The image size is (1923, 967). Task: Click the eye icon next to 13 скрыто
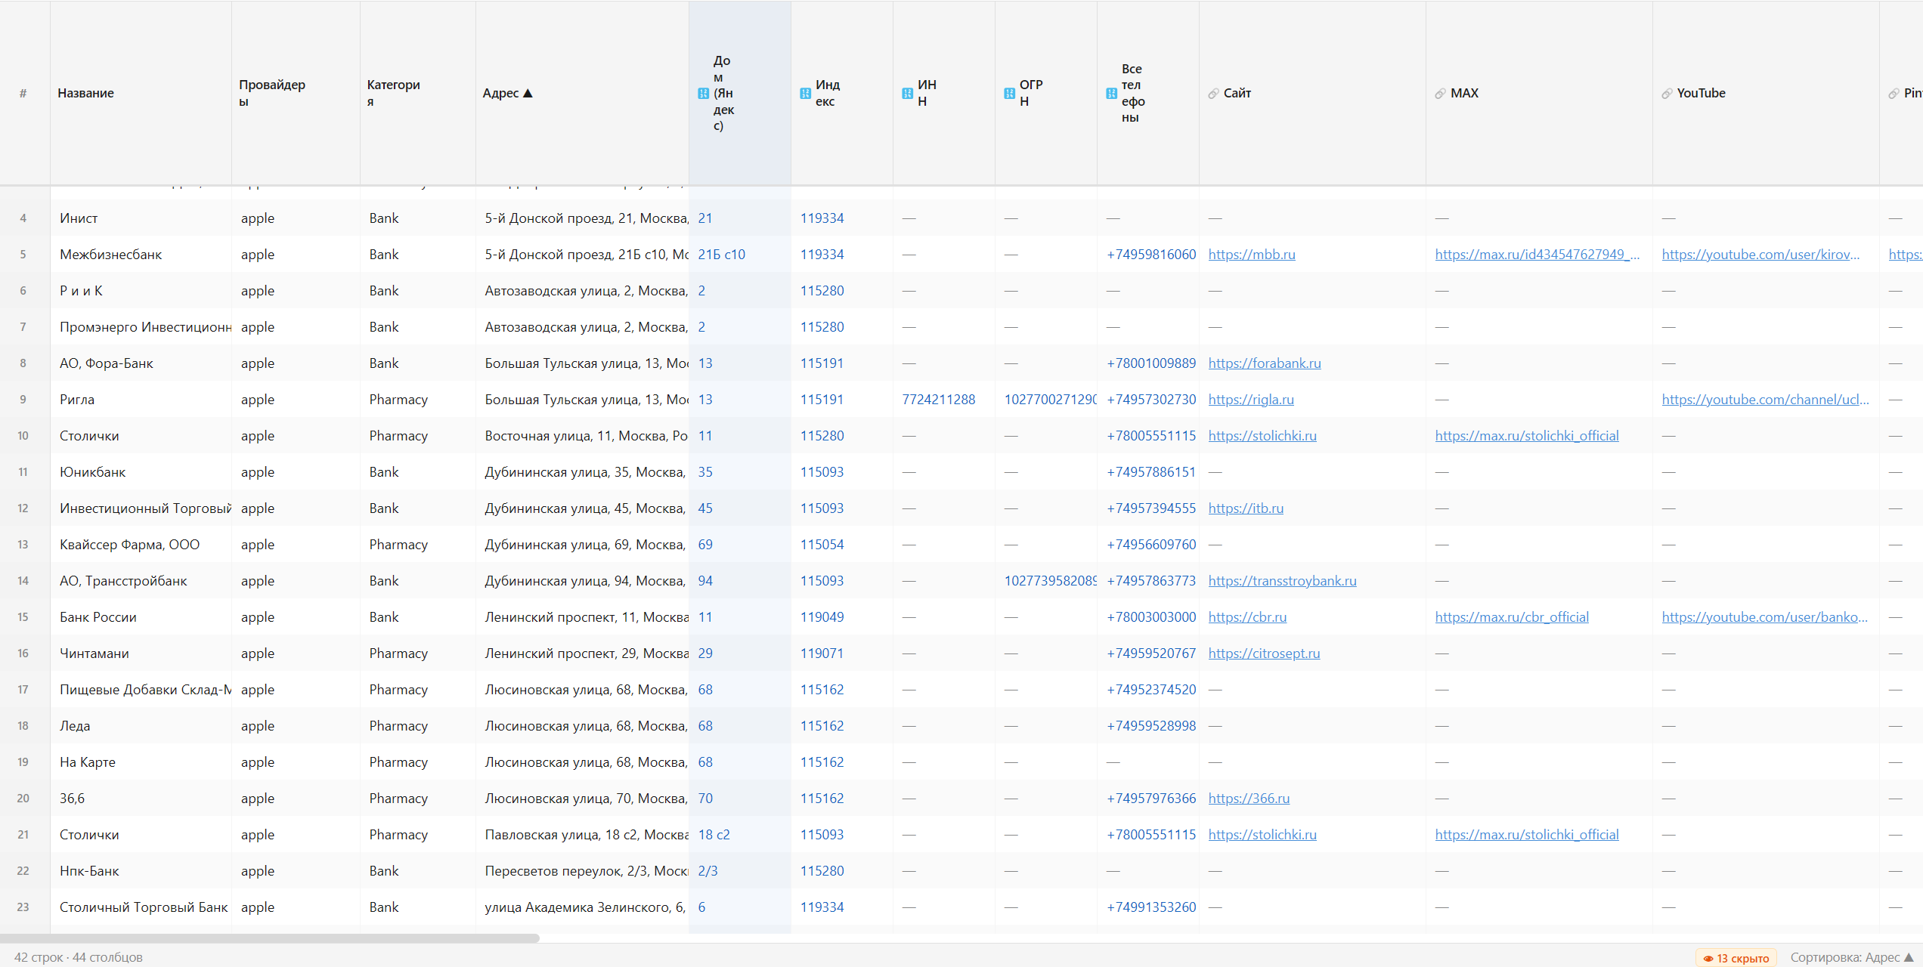click(1708, 959)
